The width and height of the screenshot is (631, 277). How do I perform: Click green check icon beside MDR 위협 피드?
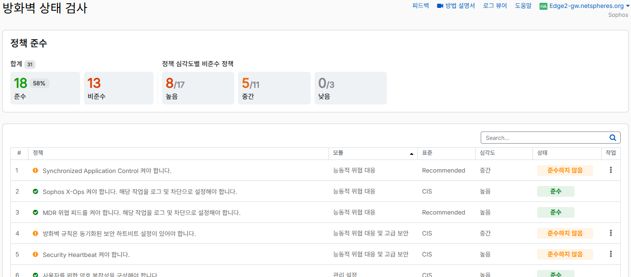click(x=35, y=213)
